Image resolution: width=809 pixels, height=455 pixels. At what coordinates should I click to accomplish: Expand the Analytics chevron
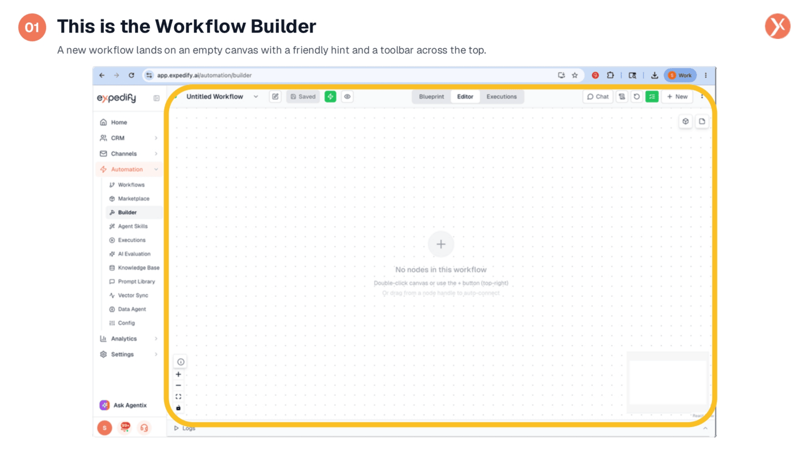click(x=156, y=339)
